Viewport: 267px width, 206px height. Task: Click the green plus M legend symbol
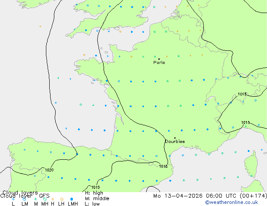point(35,199)
